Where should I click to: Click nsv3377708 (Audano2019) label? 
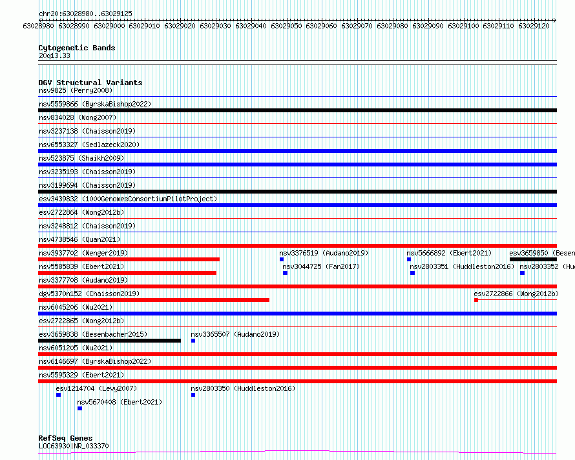(83, 280)
